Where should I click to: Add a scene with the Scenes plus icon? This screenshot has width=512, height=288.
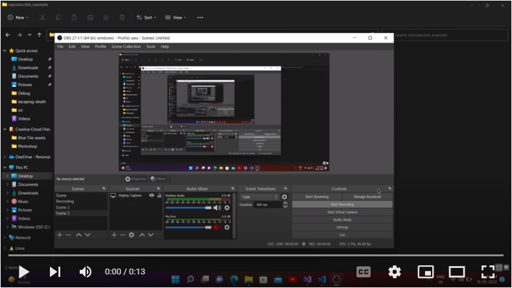tap(60, 235)
